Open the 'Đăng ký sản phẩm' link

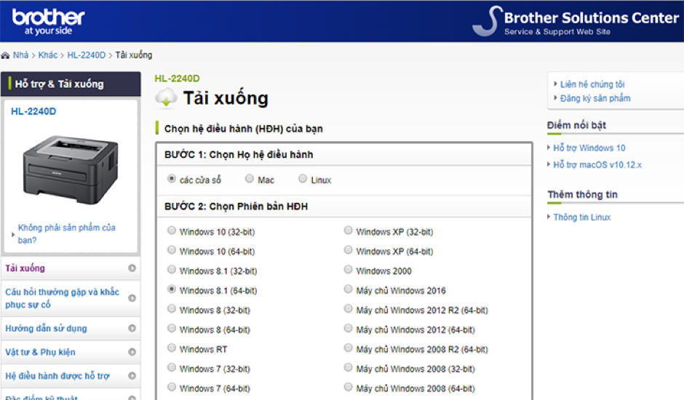click(595, 98)
